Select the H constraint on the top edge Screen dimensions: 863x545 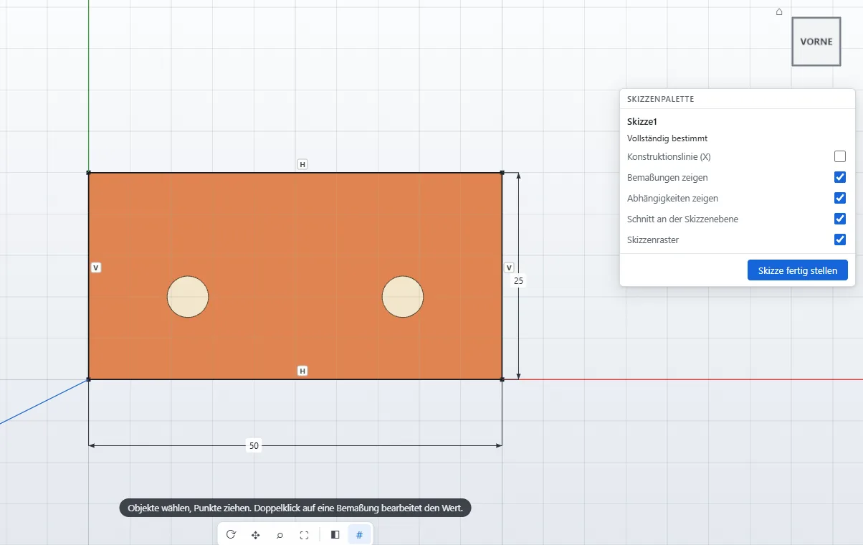[x=302, y=164]
